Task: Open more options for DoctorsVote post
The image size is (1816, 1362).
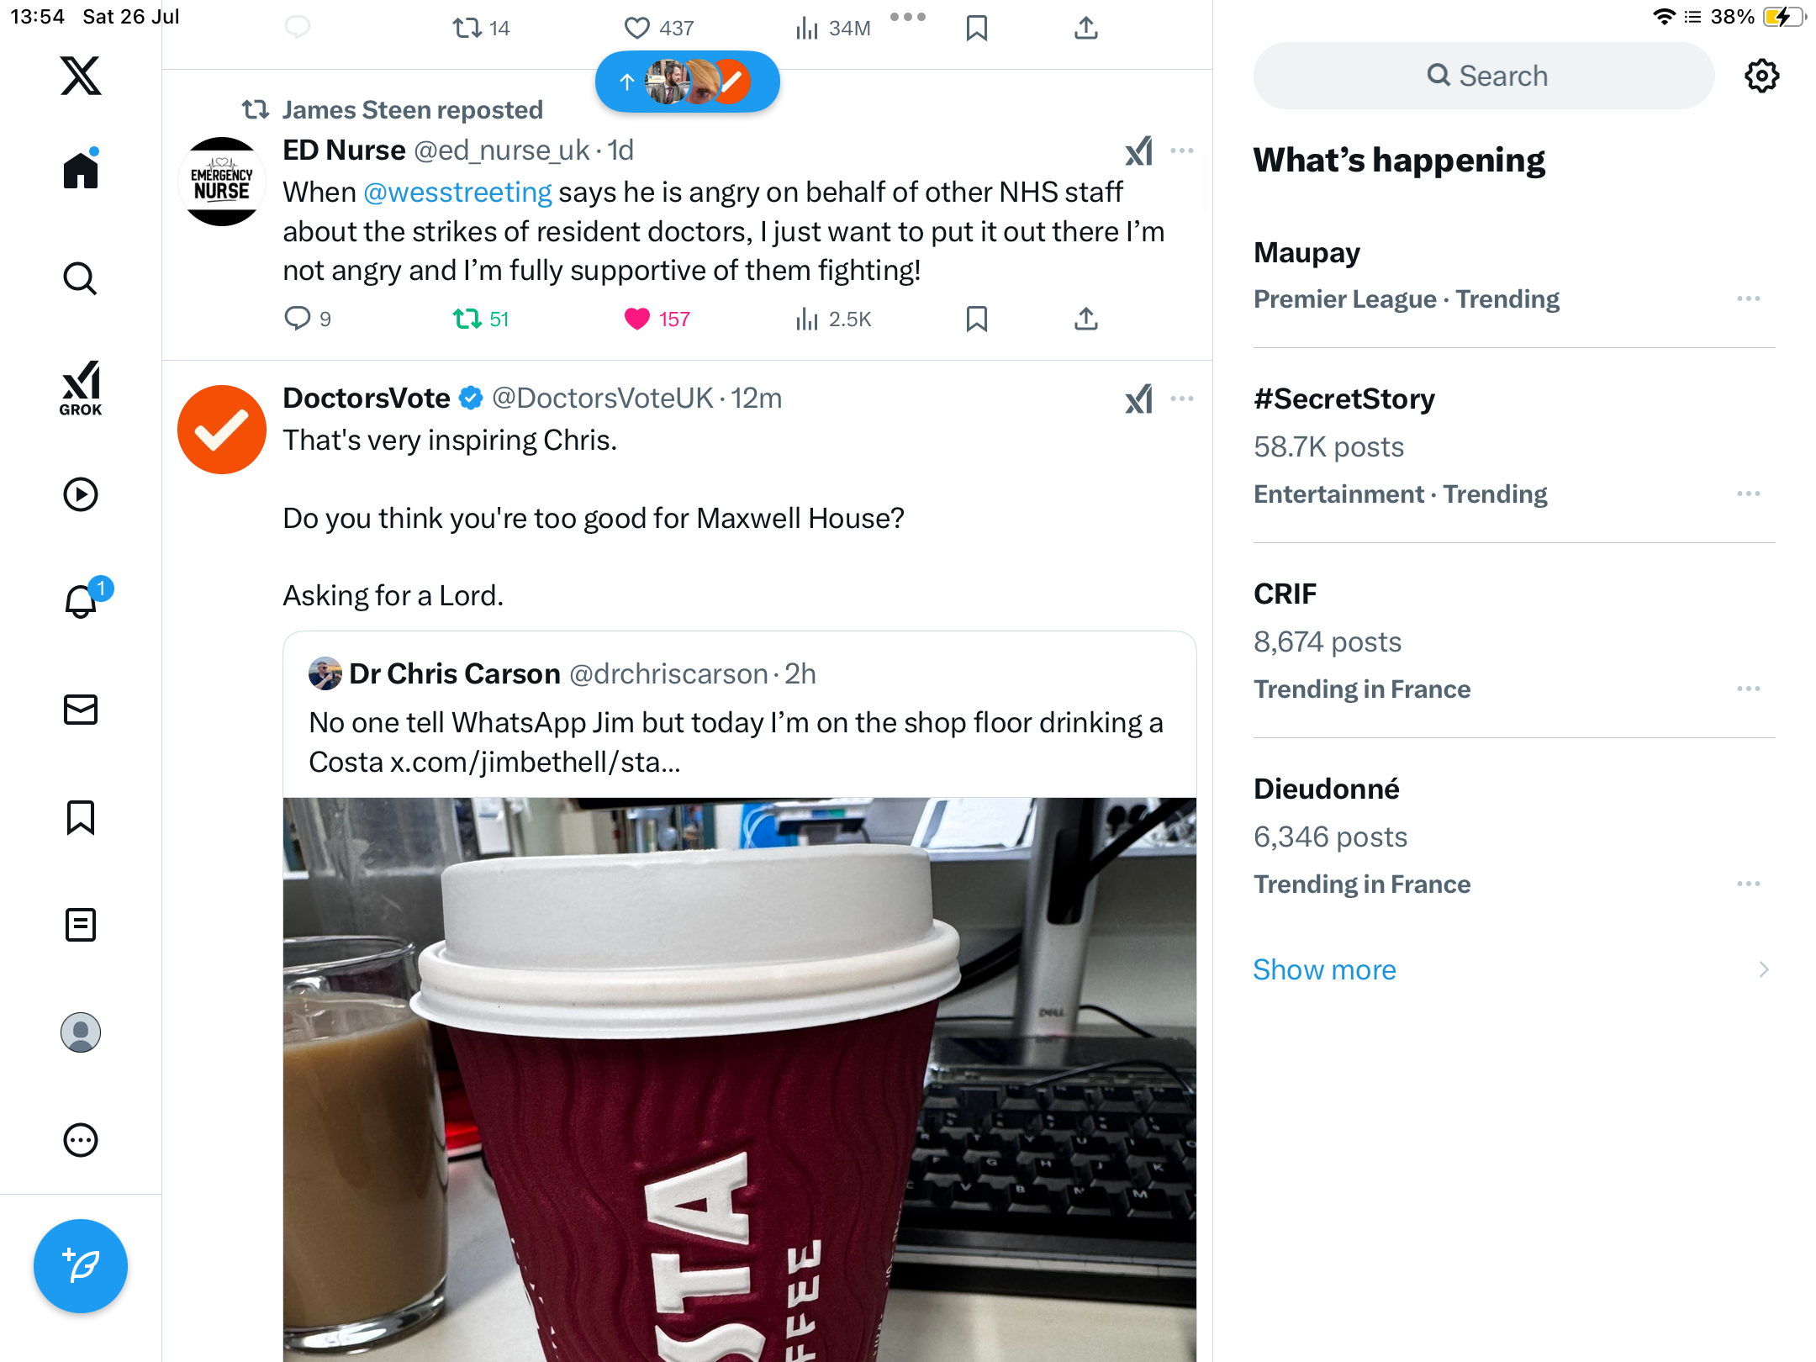Action: pyautogui.click(x=1182, y=399)
